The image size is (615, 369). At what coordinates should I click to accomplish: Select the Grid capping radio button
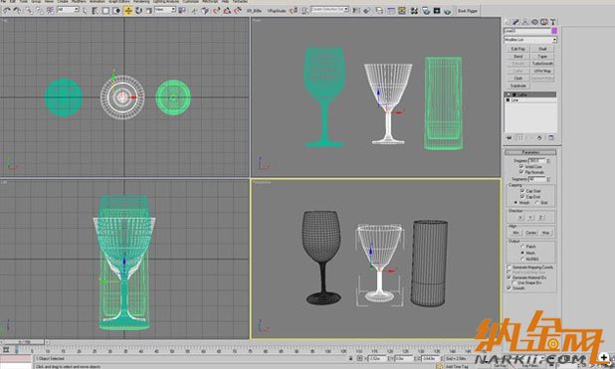(x=537, y=203)
